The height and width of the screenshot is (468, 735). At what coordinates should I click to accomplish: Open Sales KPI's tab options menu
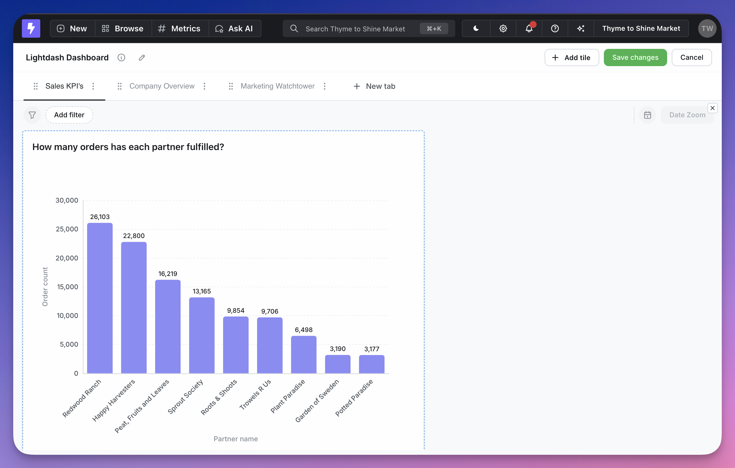tap(93, 86)
